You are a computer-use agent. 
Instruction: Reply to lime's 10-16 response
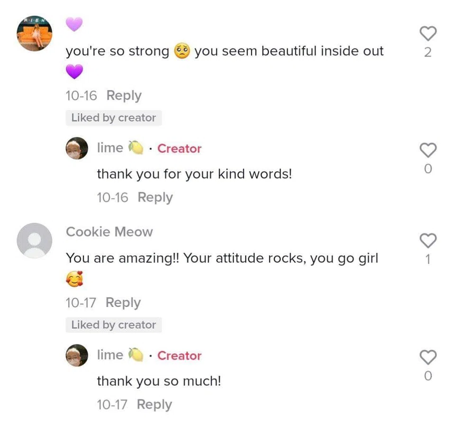tap(155, 197)
